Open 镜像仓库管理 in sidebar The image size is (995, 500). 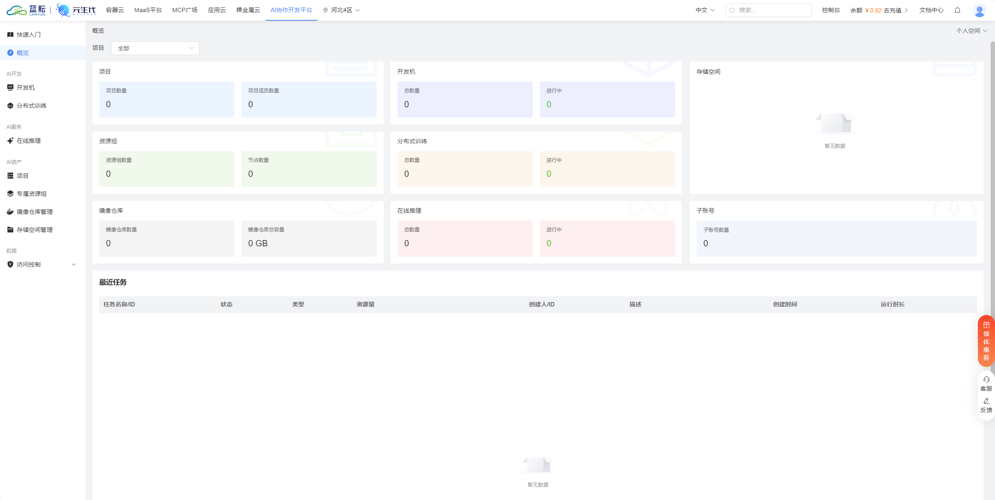pos(34,212)
